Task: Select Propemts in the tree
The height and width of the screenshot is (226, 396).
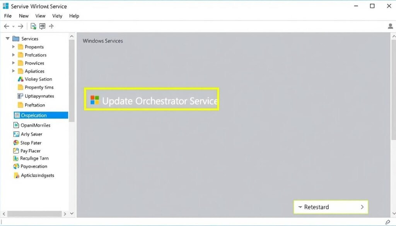Action: click(x=34, y=47)
